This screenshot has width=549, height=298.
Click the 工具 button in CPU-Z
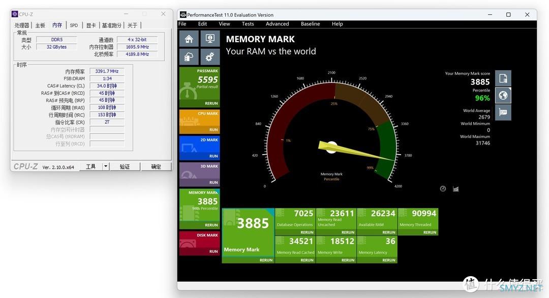[x=90, y=167]
